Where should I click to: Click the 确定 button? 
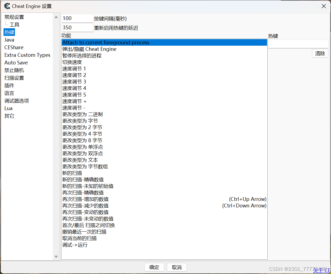[x=154, y=267]
